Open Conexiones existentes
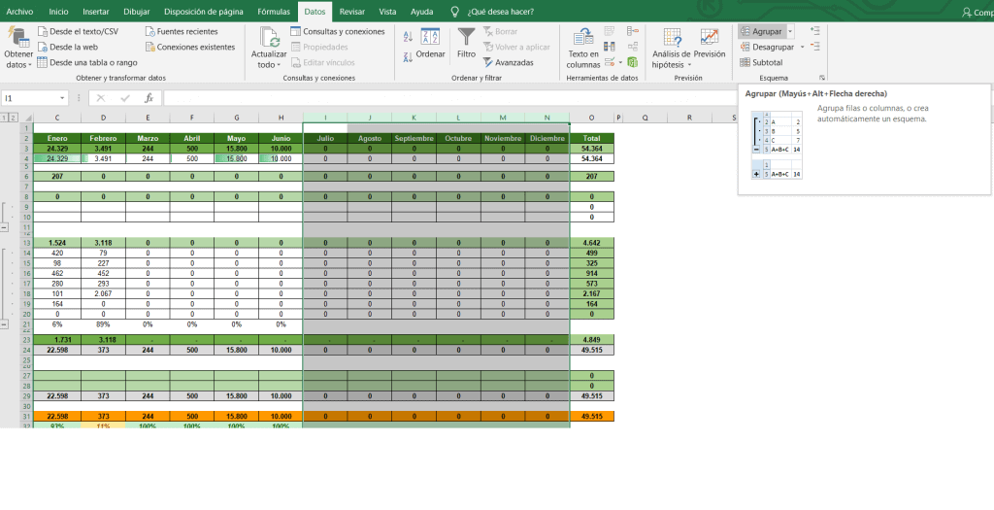 190,47
